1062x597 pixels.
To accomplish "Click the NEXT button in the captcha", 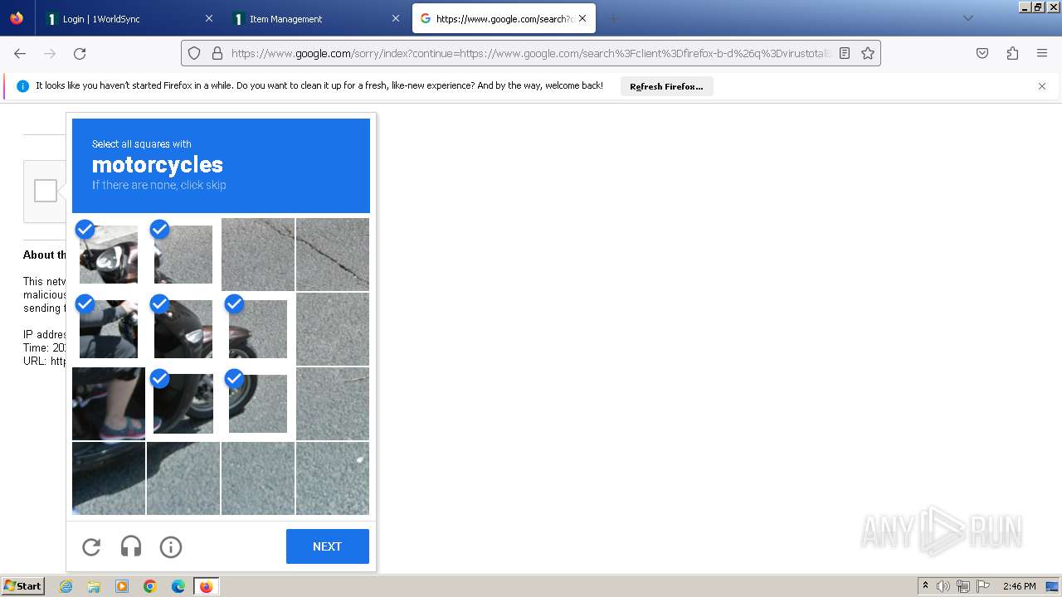I will [x=327, y=546].
